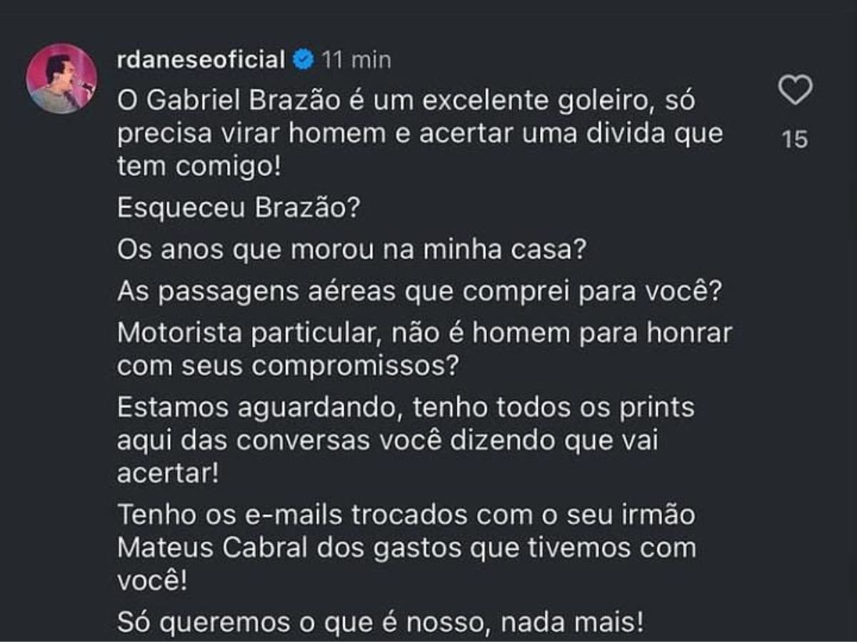This screenshot has width=857, height=642.
Task: Click 'Só queremos o que é nosso' line
Action: tap(381, 623)
